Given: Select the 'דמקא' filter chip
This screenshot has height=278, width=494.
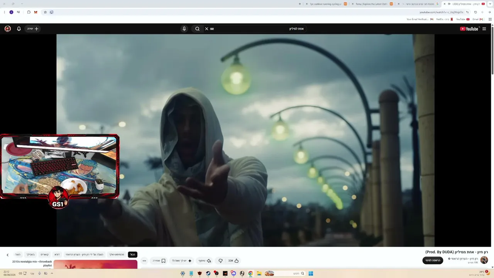Looking at the screenshot, I should 57,254.
